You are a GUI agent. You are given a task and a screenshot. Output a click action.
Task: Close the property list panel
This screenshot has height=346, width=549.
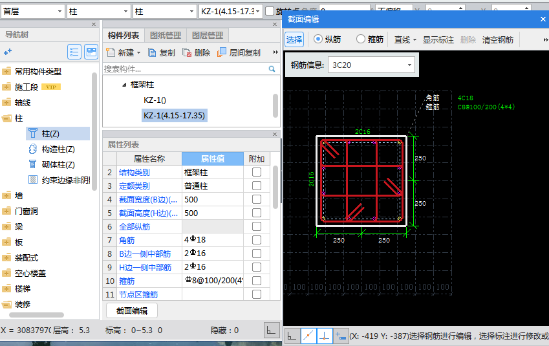pos(275,134)
